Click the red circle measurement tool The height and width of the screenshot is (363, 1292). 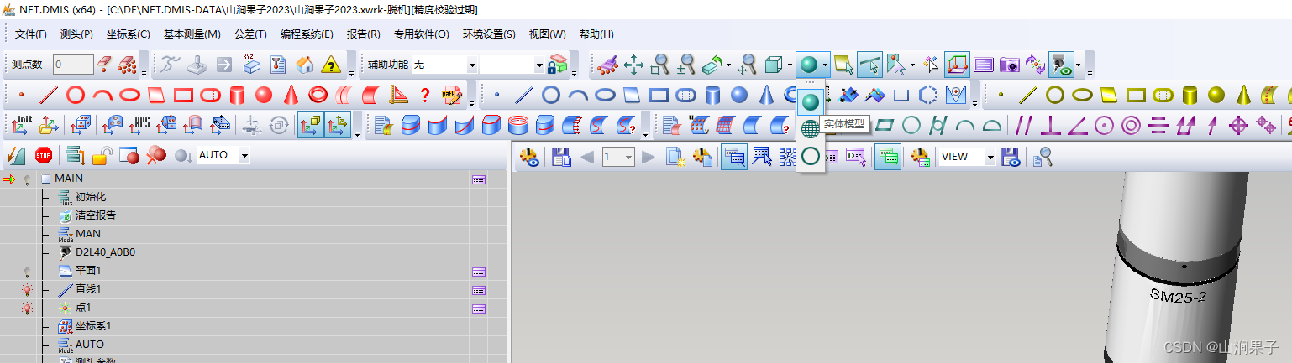click(x=76, y=95)
